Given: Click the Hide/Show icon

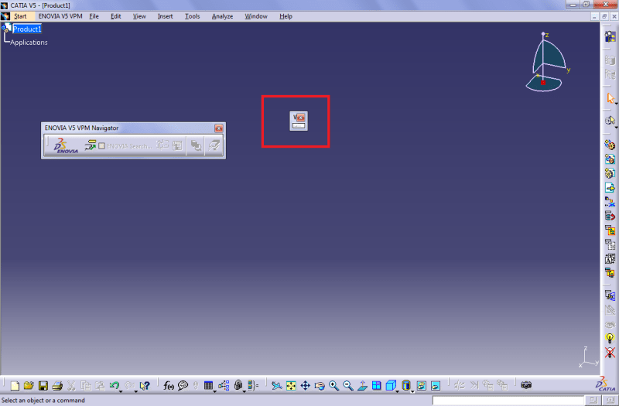Looking at the screenshot, I should tap(422, 385).
